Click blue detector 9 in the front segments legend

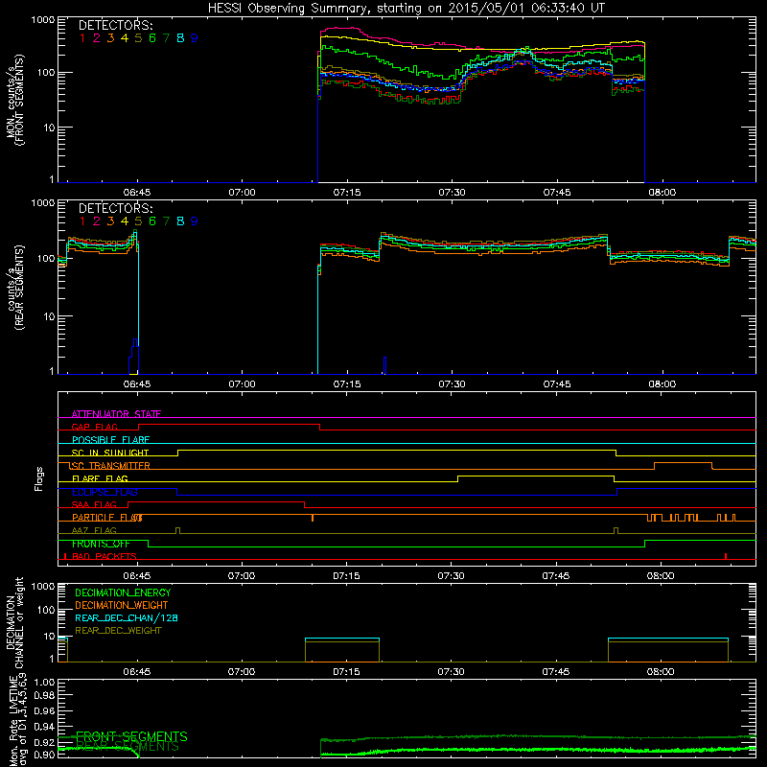tap(195, 38)
